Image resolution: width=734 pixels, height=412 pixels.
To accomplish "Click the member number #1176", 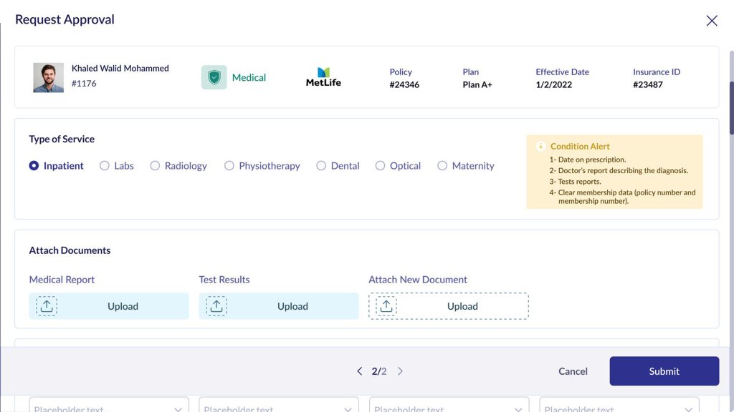I will pos(84,83).
